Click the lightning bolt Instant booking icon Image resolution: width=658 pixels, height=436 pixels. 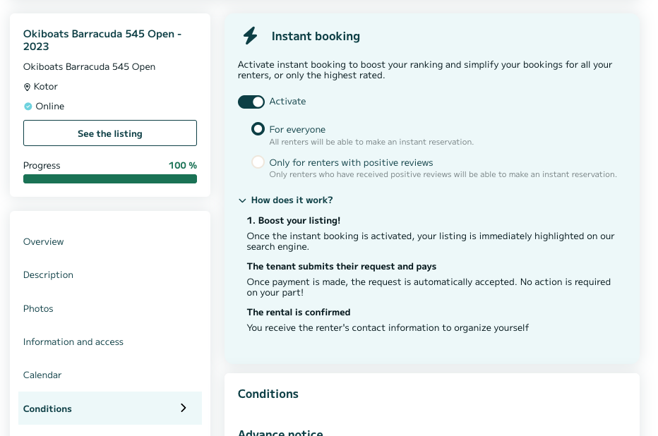(251, 36)
